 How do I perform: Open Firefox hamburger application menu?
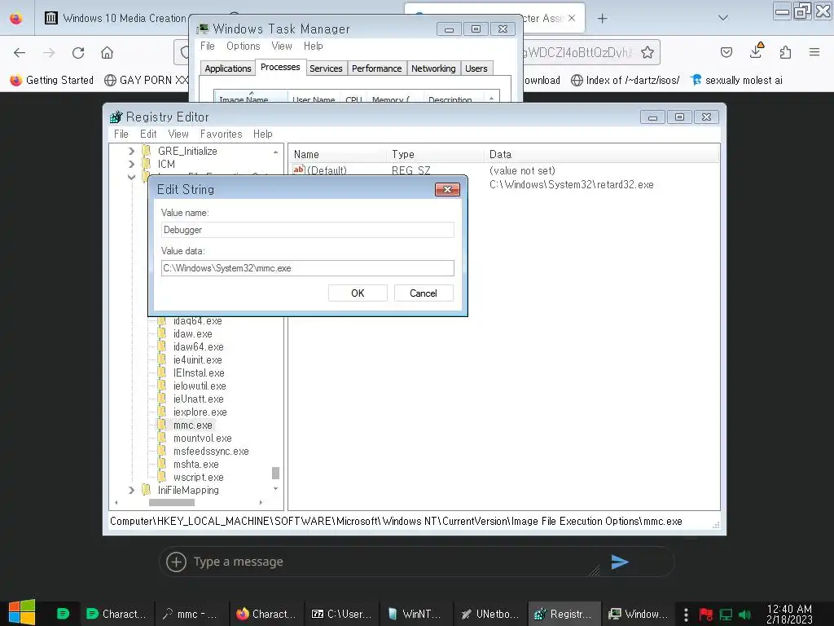pos(814,52)
